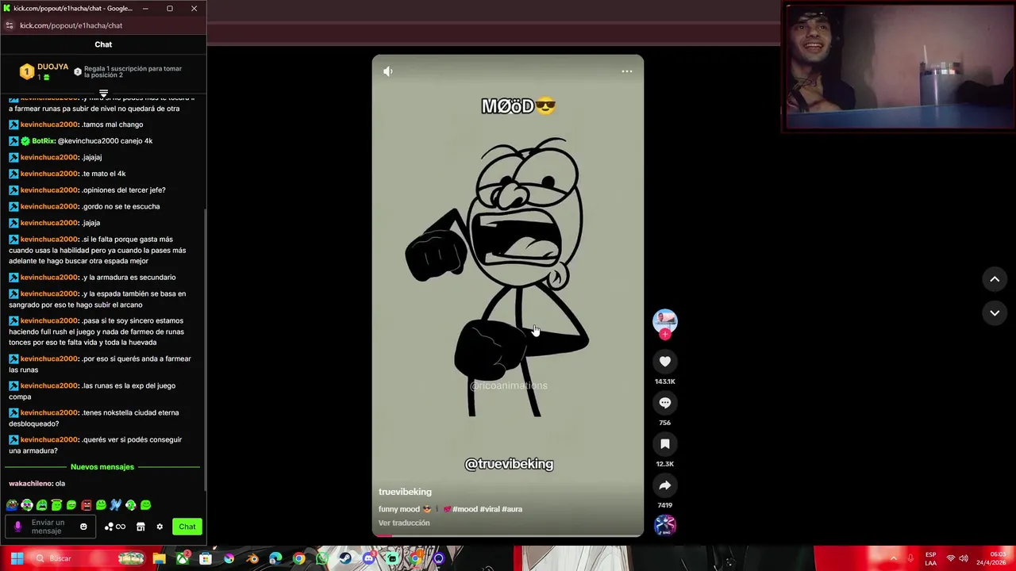The width and height of the screenshot is (1016, 571).
Task: Open the emoji picker in message box
Action: click(x=83, y=527)
